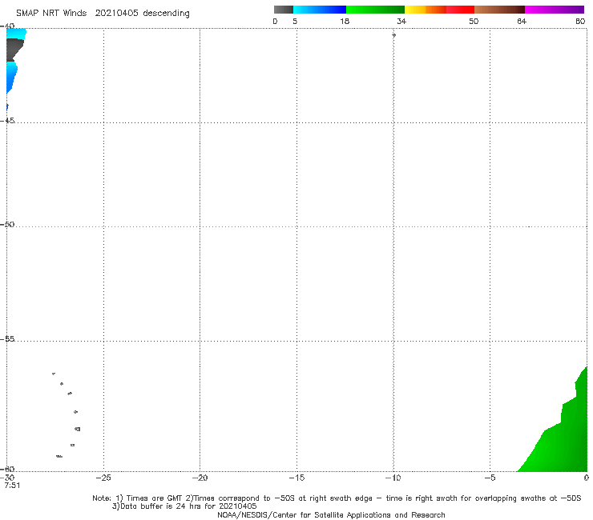Click the '-45' latitude axis label
Viewport: 593px width, 520px height.
coord(7,121)
